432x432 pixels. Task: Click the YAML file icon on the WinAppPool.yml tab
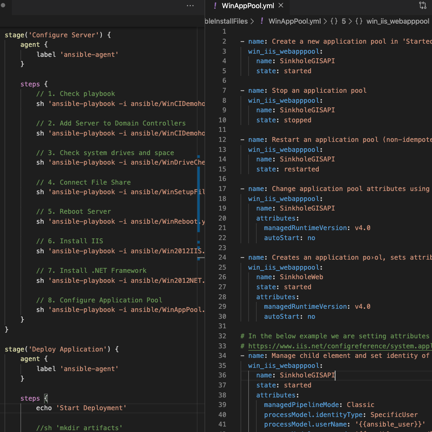[x=215, y=5]
